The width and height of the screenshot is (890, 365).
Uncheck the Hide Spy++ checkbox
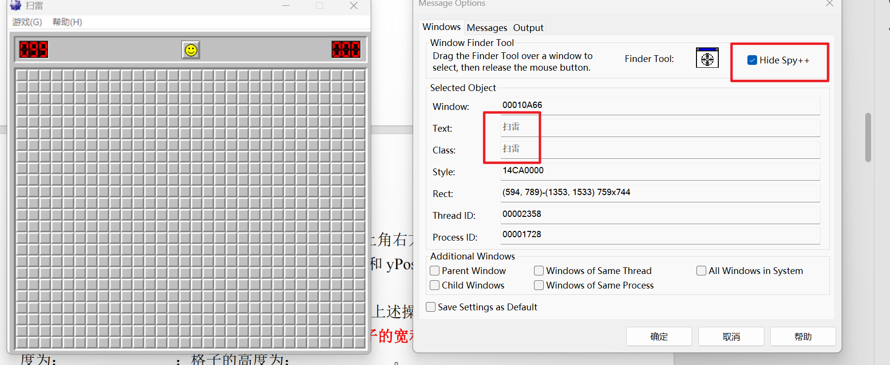752,60
